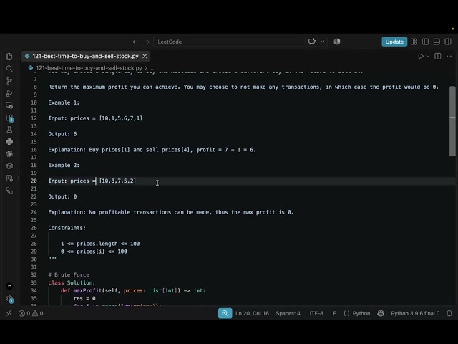
Task: Click line number 20 in the gutter
Action: pyautogui.click(x=34, y=181)
